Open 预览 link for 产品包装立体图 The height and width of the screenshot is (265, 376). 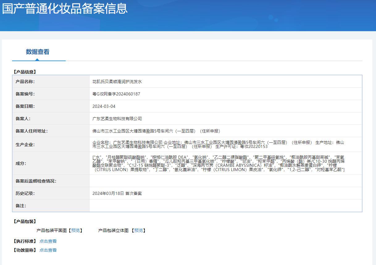point(138,230)
